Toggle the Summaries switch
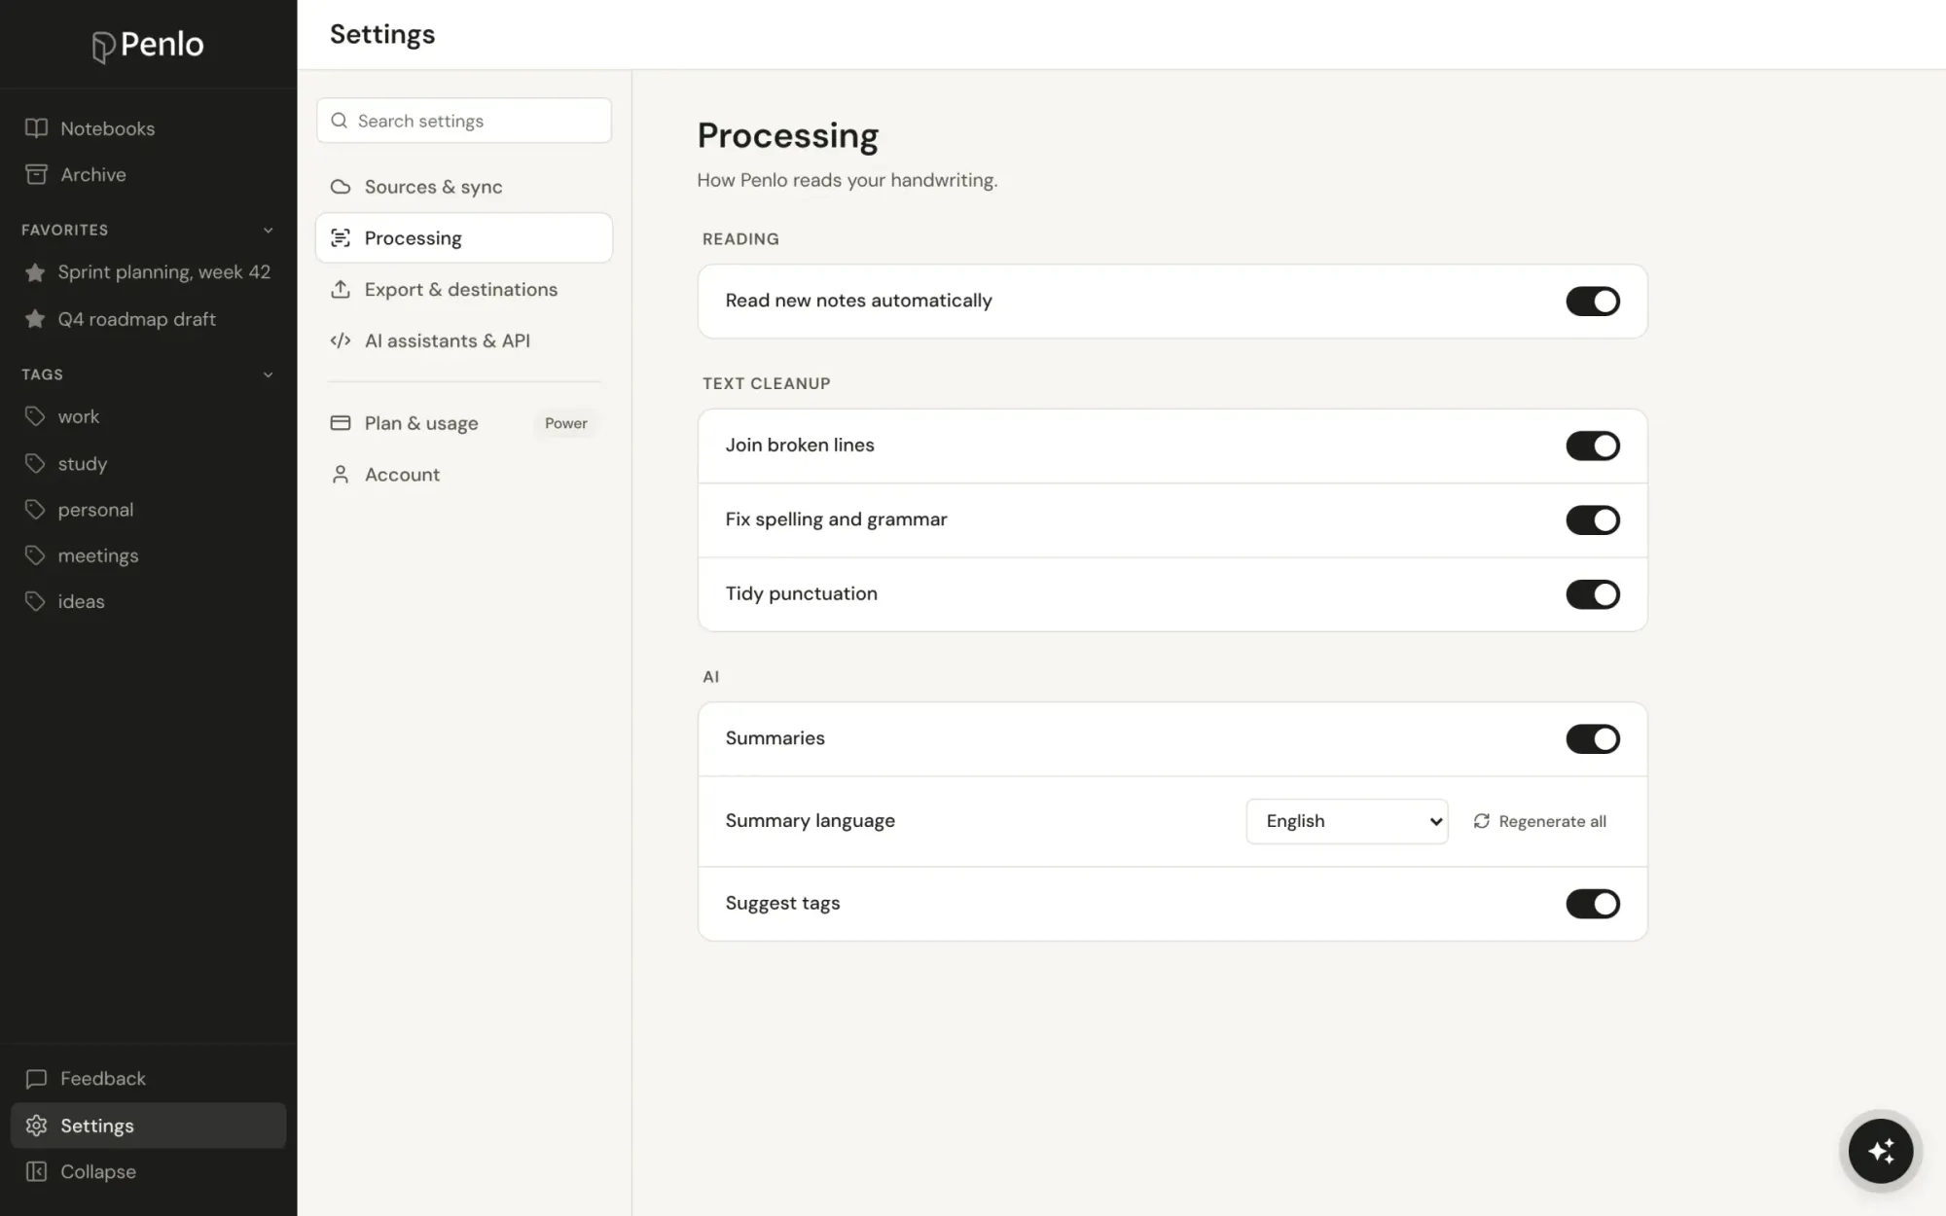This screenshot has height=1216, width=1946. coord(1593,739)
